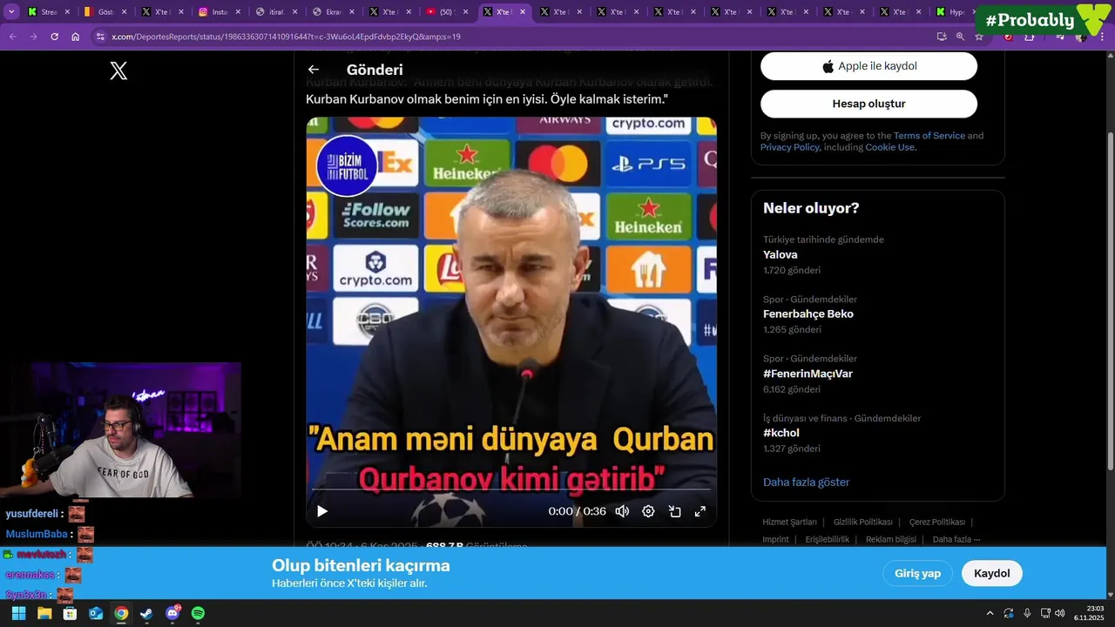Open the Privacy Policy link
Image resolution: width=1115 pixels, height=627 pixels.
[789, 147]
